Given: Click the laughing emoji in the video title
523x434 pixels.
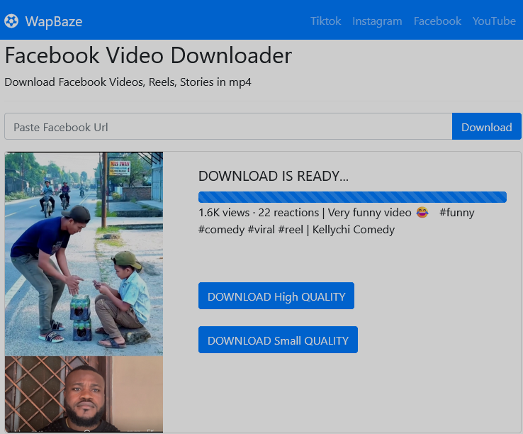Looking at the screenshot, I should 422,212.
